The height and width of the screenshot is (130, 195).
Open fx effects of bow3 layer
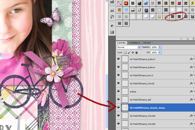191,75
